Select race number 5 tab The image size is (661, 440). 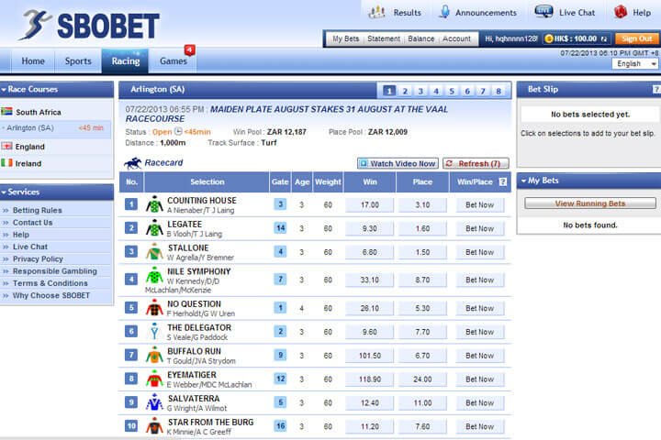pos(450,91)
